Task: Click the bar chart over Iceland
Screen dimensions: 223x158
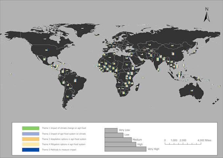Action: [97, 34]
